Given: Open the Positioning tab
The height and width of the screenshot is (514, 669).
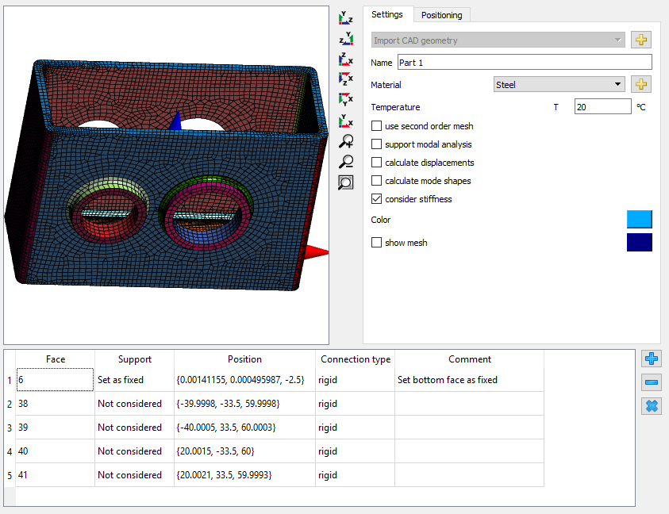Looking at the screenshot, I should coord(442,15).
